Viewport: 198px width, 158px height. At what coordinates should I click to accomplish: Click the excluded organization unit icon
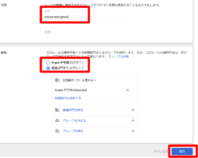[57, 110]
